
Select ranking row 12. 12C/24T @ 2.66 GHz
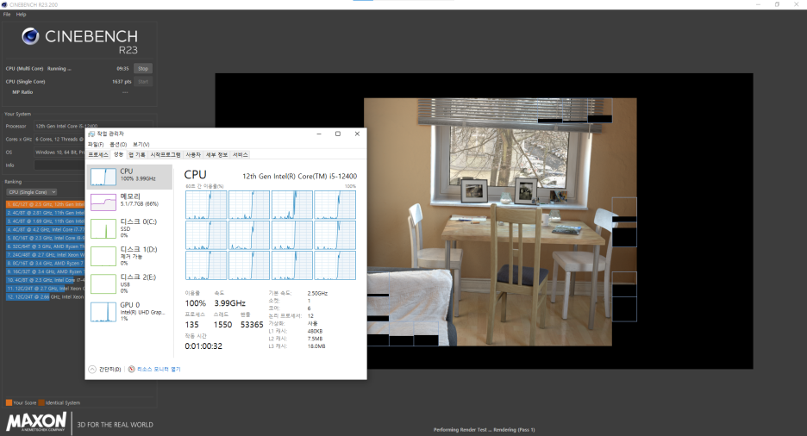coord(46,296)
